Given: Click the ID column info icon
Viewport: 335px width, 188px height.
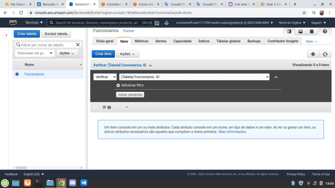Looking at the screenshot, I should [109, 107].
